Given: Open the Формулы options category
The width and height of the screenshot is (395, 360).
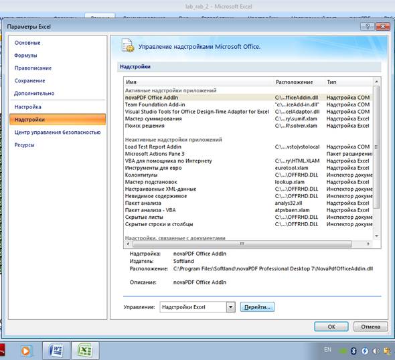Looking at the screenshot, I should tap(25, 56).
